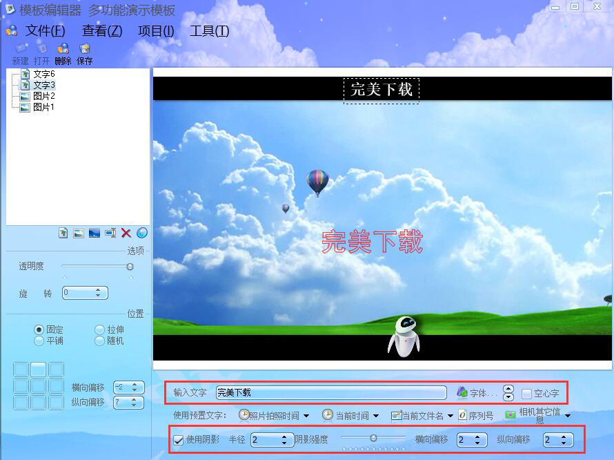614x460 pixels.
Task: Click the clock icon for 当前时间
Action: point(328,415)
